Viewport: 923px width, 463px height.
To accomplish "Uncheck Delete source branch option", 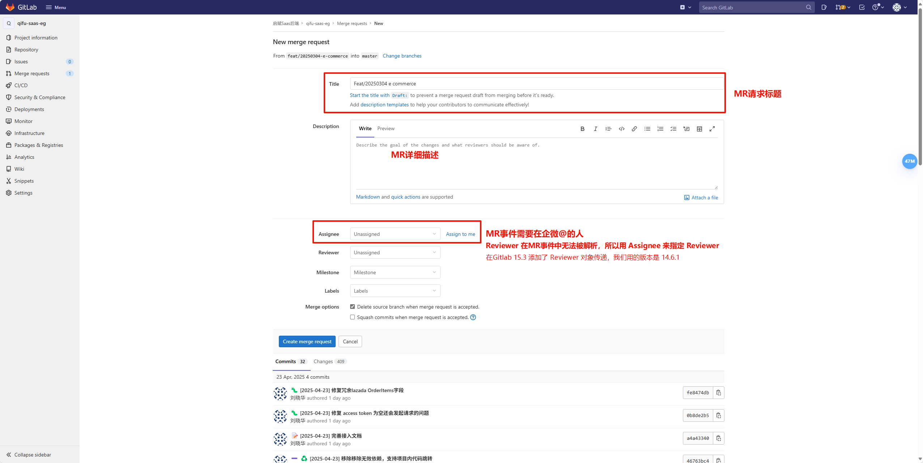I will tap(352, 306).
